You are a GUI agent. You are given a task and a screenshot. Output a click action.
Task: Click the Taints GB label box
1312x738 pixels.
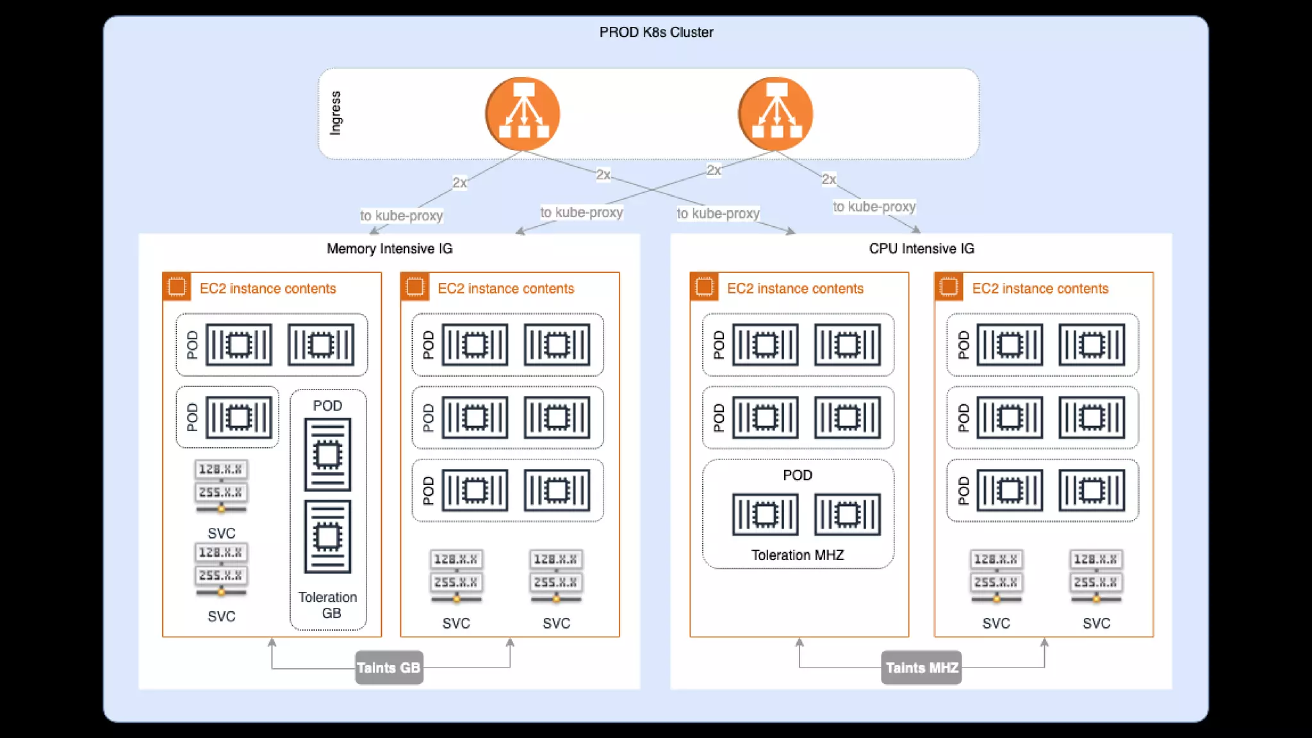click(x=389, y=668)
